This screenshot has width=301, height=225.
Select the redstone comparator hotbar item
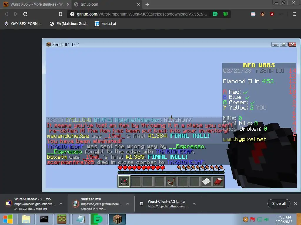[171, 181]
